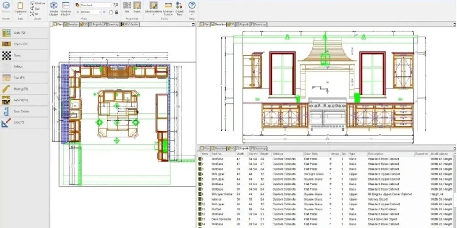Open Render Mode options
Image resolution: width=457 pixels, height=228 pixels.
tap(53, 8)
